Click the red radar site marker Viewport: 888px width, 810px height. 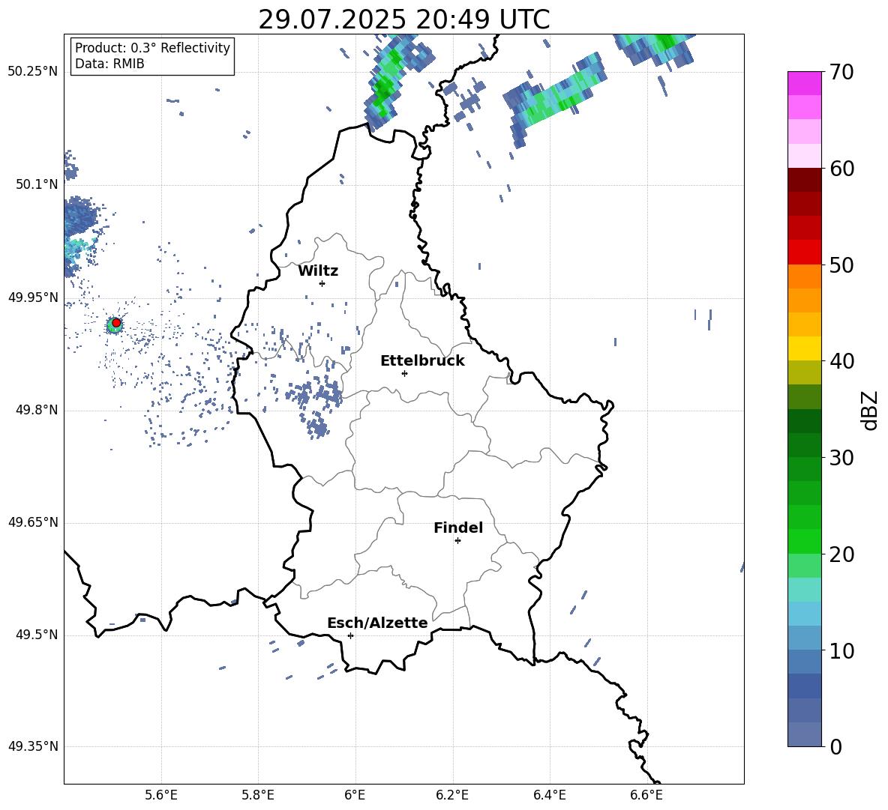[116, 323]
